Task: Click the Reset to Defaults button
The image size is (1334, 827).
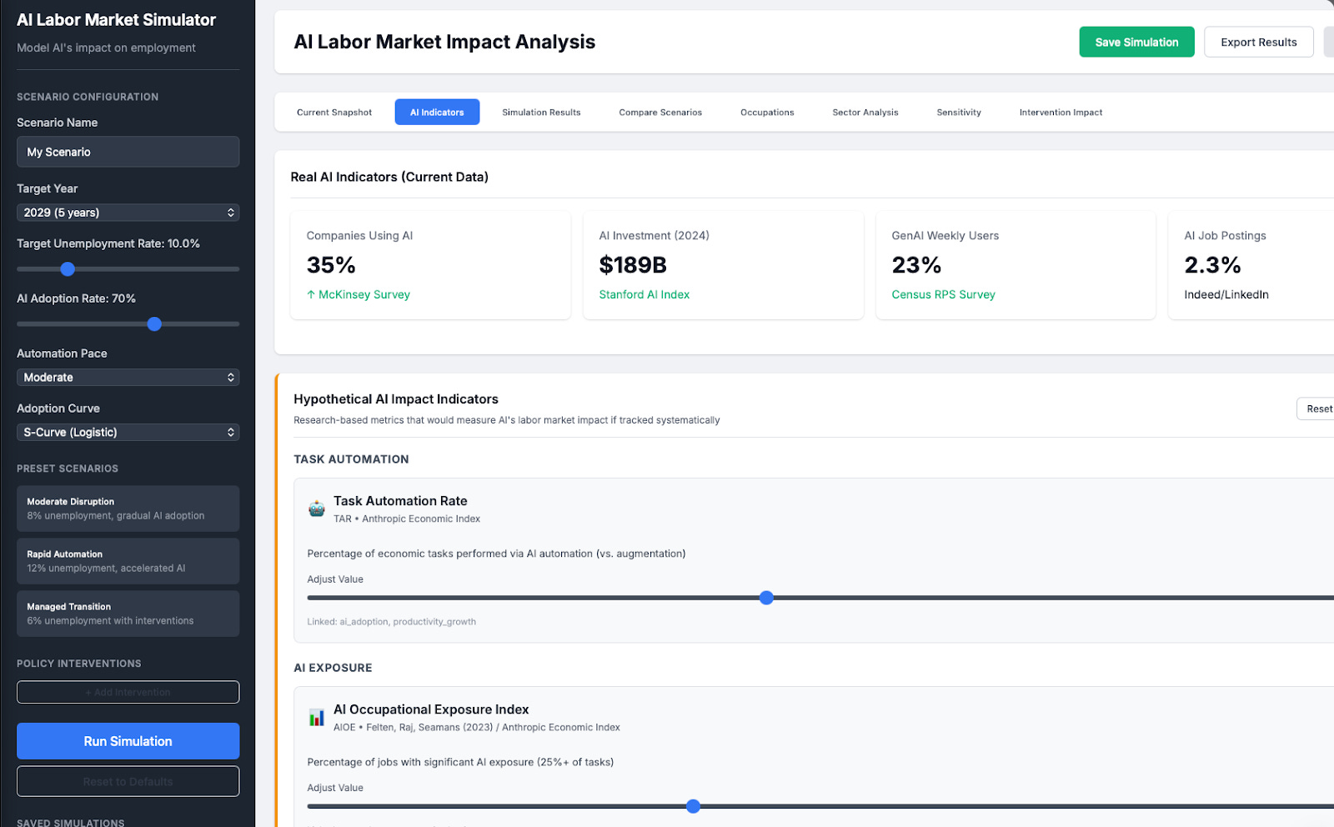Action: [x=128, y=781]
